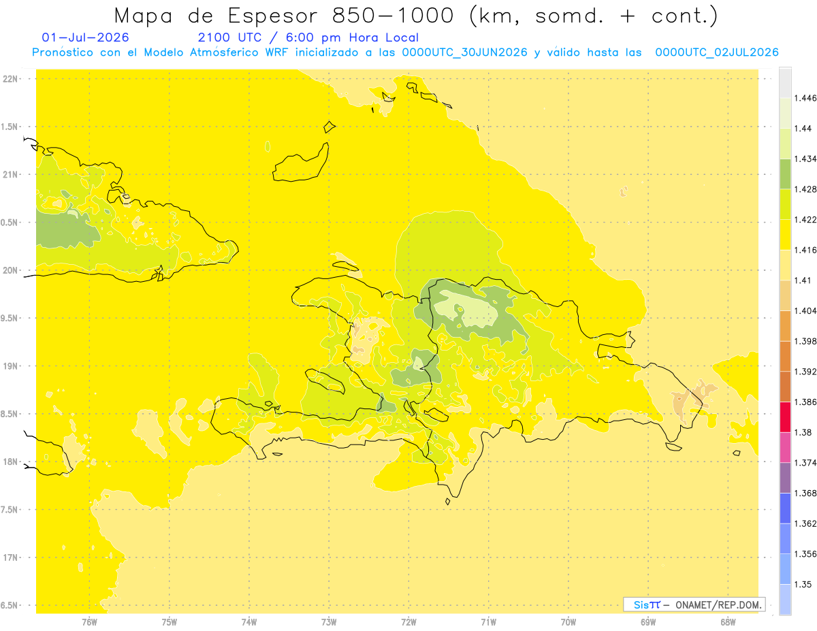Screen dimensions: 817x631
Task: Click the 71W longitude label
Action: point(488,621)
